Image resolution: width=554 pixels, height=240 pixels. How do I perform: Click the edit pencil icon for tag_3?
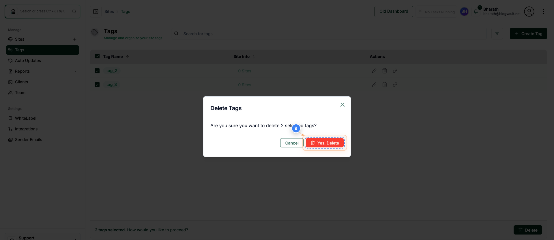click(x=374, y=85)
